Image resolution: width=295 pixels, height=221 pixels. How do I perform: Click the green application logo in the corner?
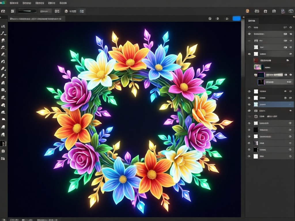[x=3, y=3]
